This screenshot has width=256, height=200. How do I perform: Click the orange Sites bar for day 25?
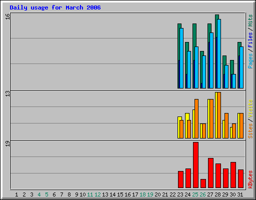coord(196,118)
